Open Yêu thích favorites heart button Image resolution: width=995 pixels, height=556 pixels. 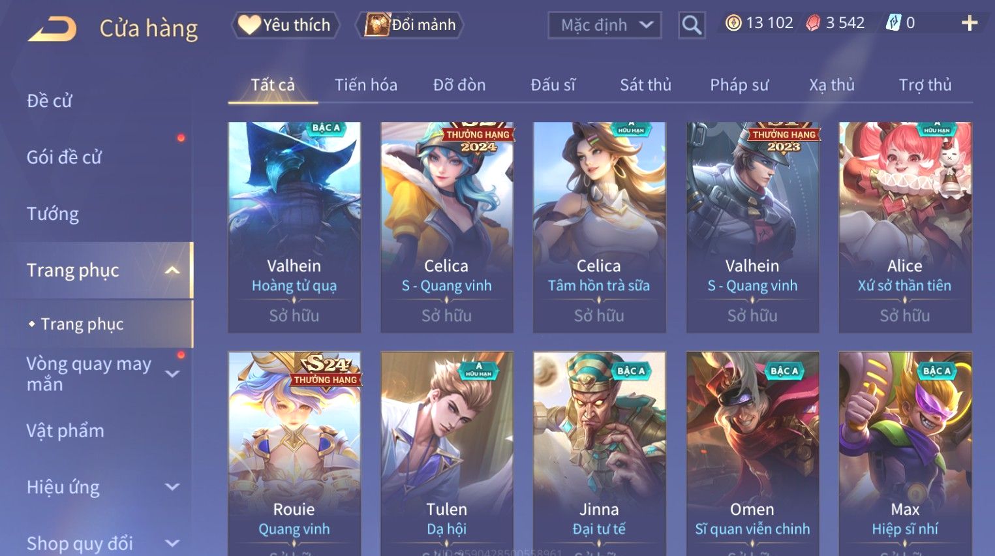[x=286, y=25]
